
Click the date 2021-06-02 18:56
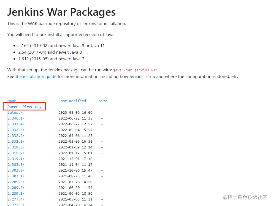75,194
